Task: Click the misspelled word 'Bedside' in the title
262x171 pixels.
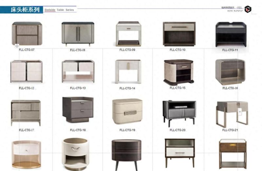Action: pos(50,10)
